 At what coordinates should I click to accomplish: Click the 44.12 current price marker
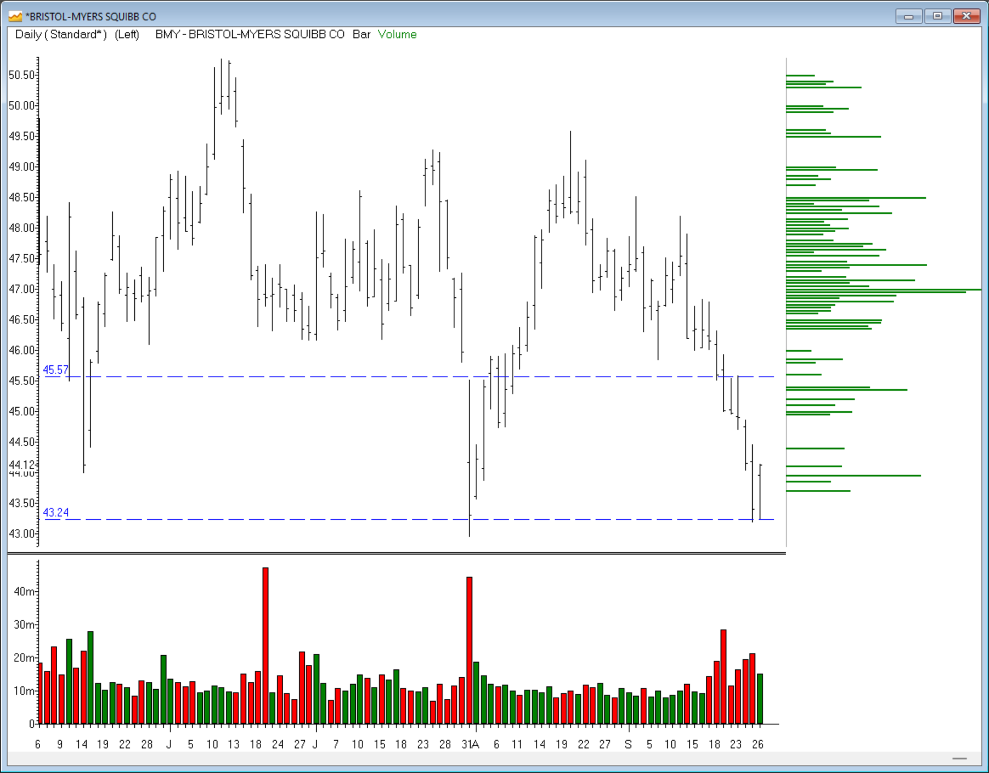[x=22, y=465]
